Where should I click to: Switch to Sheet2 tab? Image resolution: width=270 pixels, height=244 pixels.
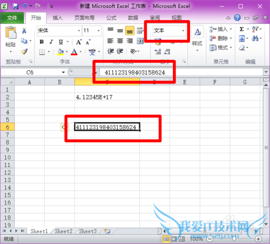point(63,231)
